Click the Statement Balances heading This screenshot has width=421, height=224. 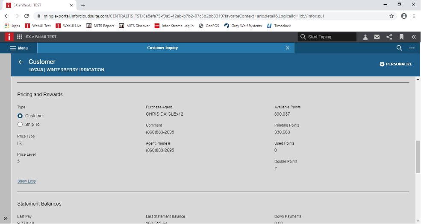pos(39,204)
